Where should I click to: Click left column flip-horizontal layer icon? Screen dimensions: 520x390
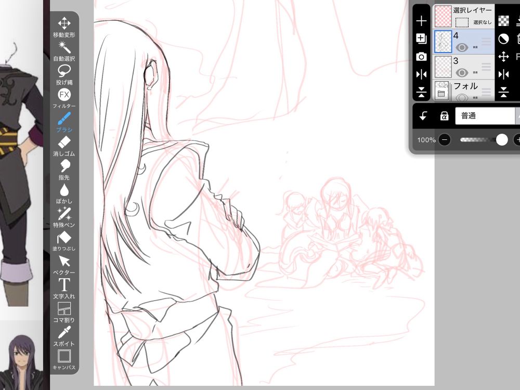point(421,74)
